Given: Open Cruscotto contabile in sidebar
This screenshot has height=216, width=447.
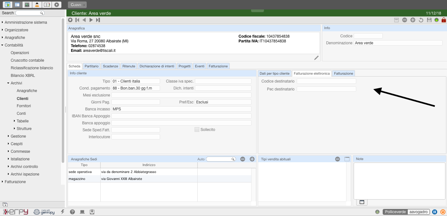Looking at the screenshot, I should [28, 60].
